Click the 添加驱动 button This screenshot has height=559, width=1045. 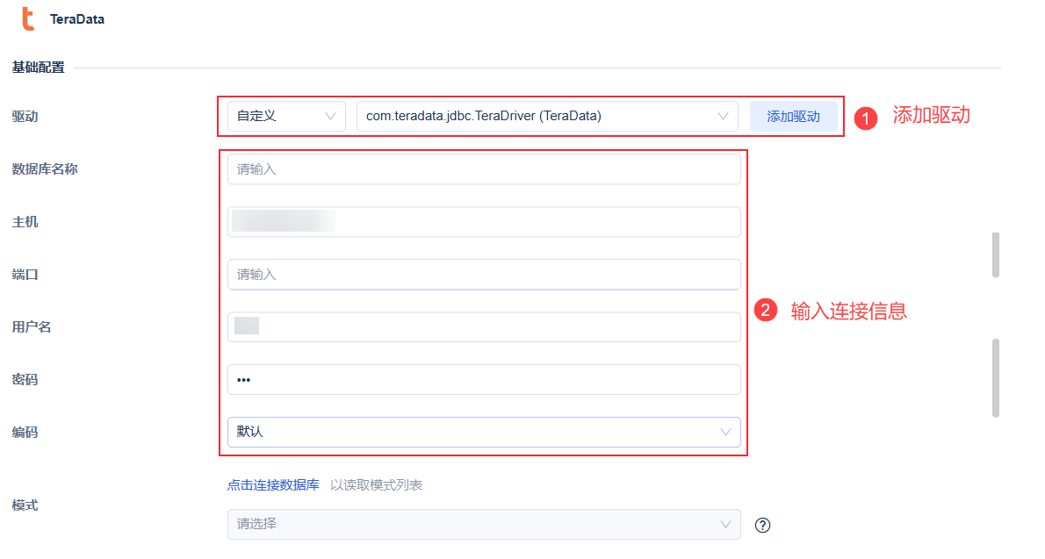pos(793,117)
